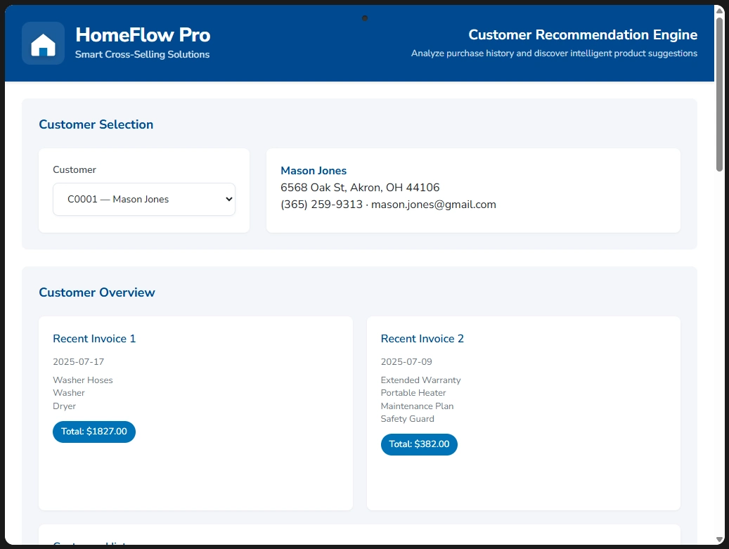Click the Mason Jones customer name
The height and width of the screenshot is (549, 729).
[x=314, y=171]
